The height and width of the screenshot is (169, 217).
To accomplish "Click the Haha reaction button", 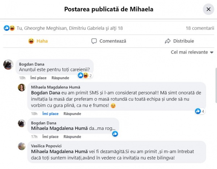I will [x=38, y=41].
